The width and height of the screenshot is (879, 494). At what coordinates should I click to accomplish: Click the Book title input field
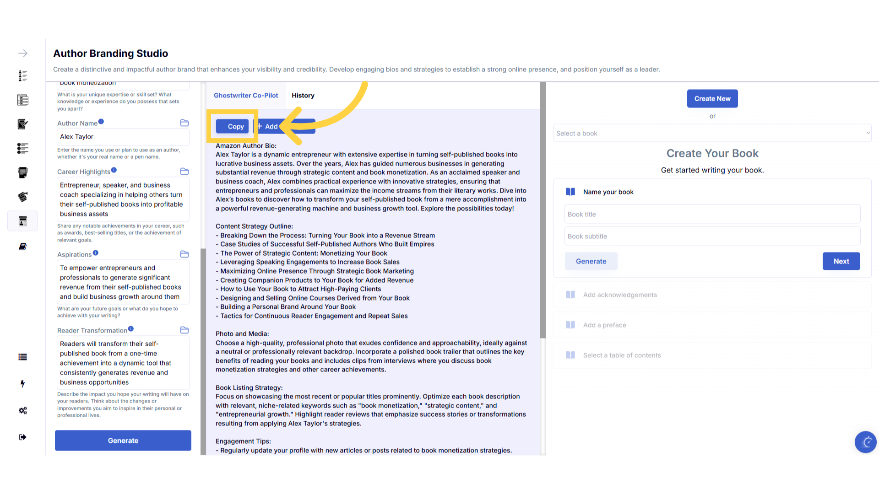712,215
